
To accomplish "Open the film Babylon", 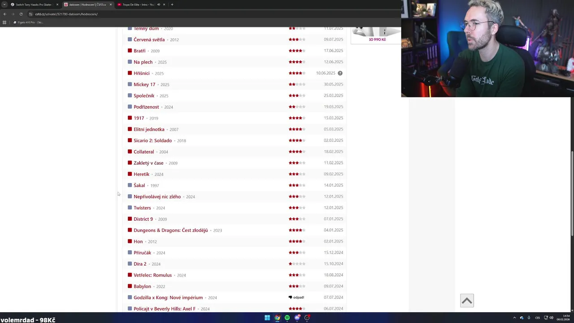I will point(142,286).
